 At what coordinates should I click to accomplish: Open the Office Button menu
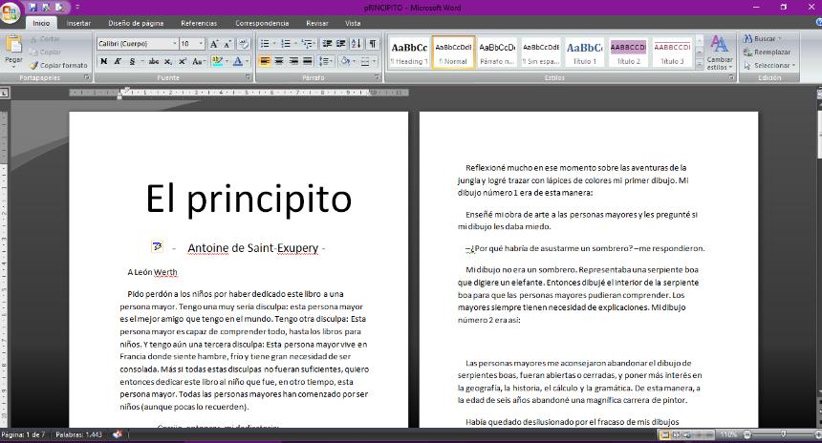click(x=10, y=11)
